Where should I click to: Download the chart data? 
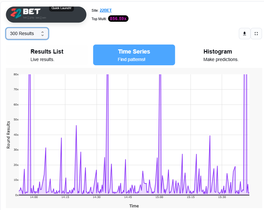point(244,34)
